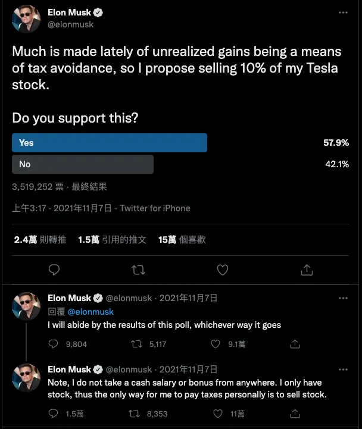362x429 pixels.
Task: Retweet the 'Note, I do not take' tweet
Action: click(x=136, y=414)
